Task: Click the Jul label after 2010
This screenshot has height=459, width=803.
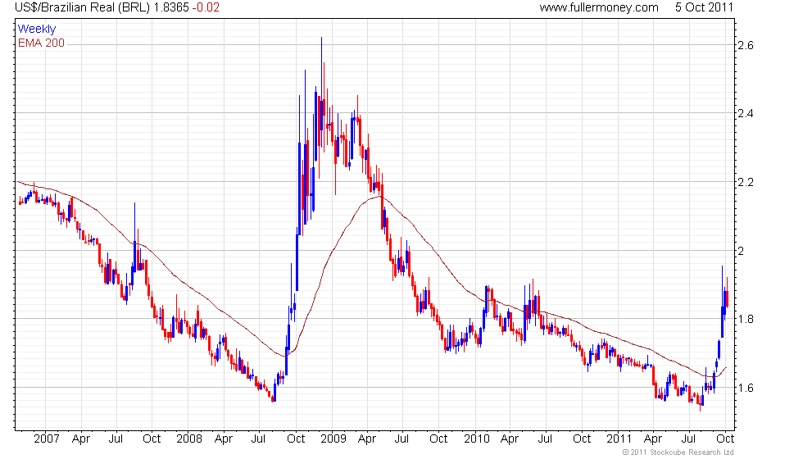Action: (x=545, y=439)
